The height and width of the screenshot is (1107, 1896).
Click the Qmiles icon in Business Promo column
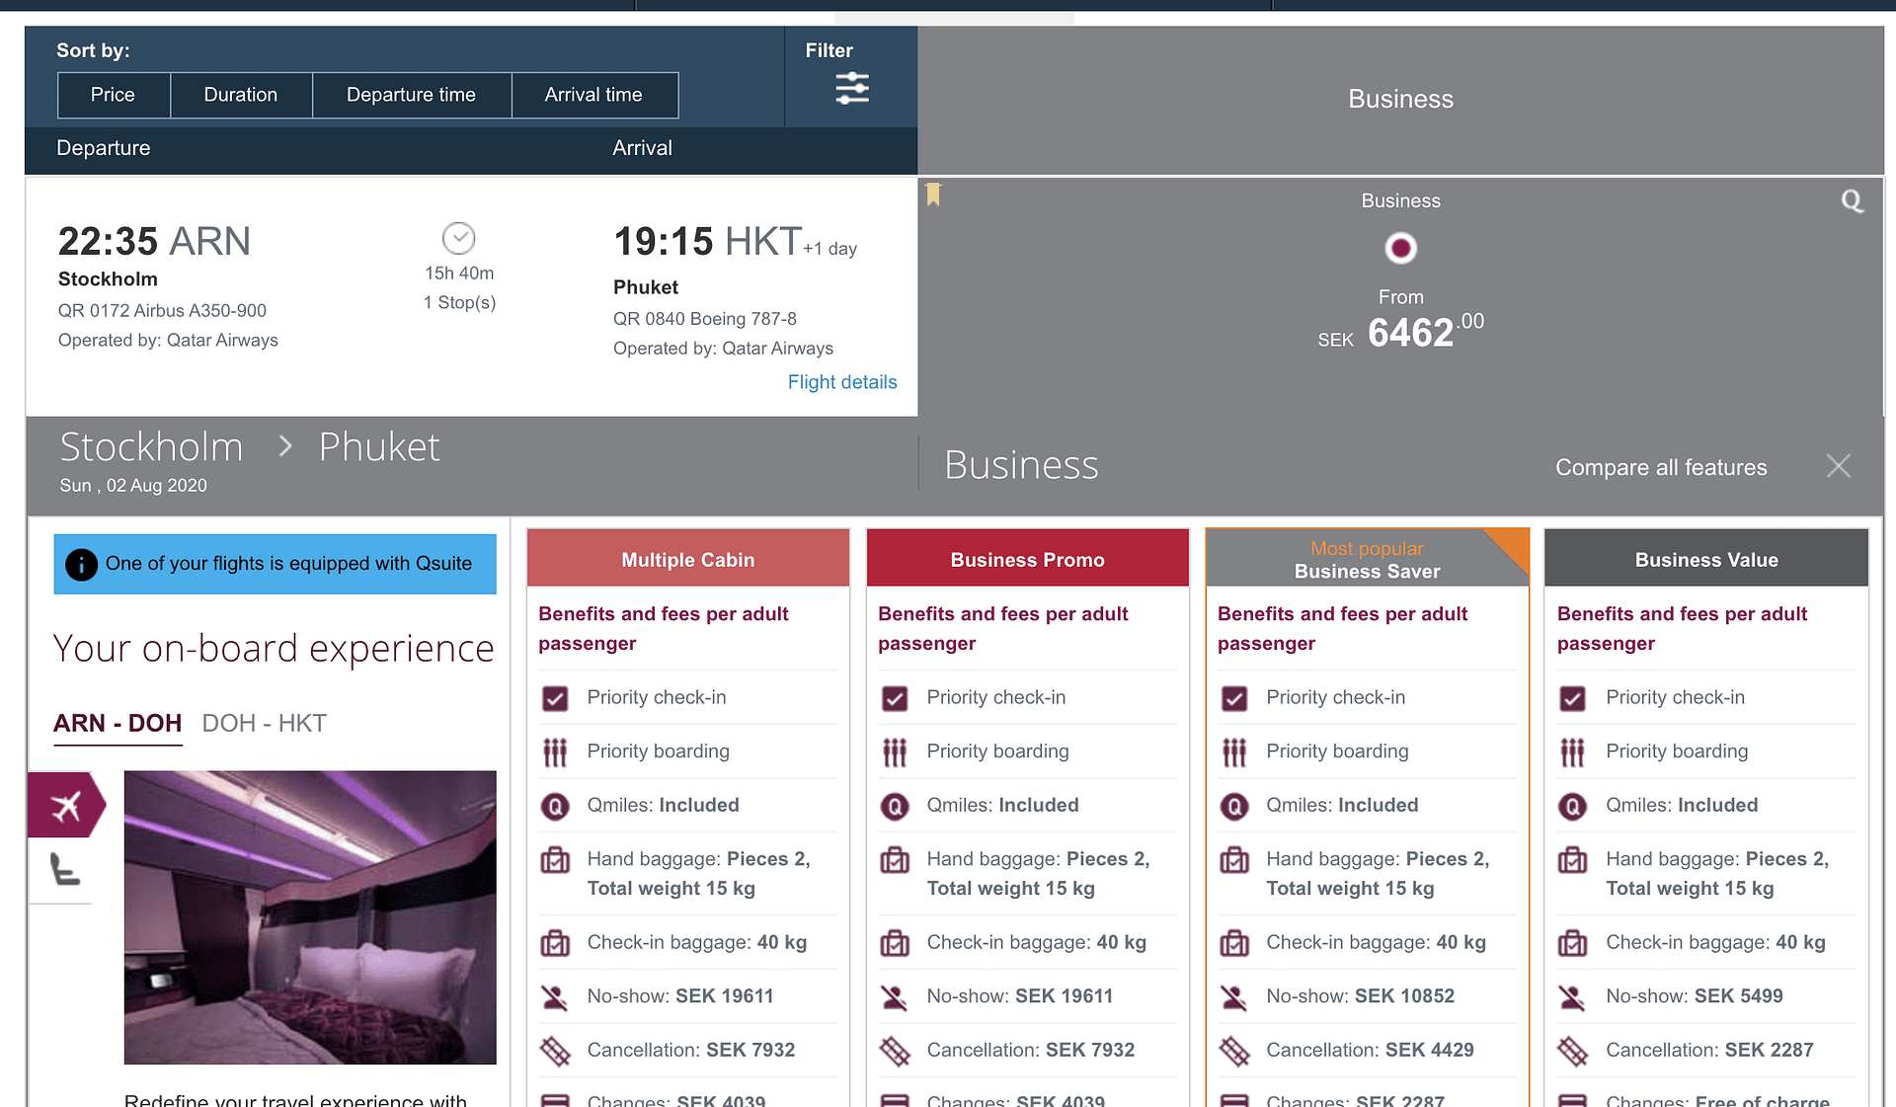coord(895,806)
